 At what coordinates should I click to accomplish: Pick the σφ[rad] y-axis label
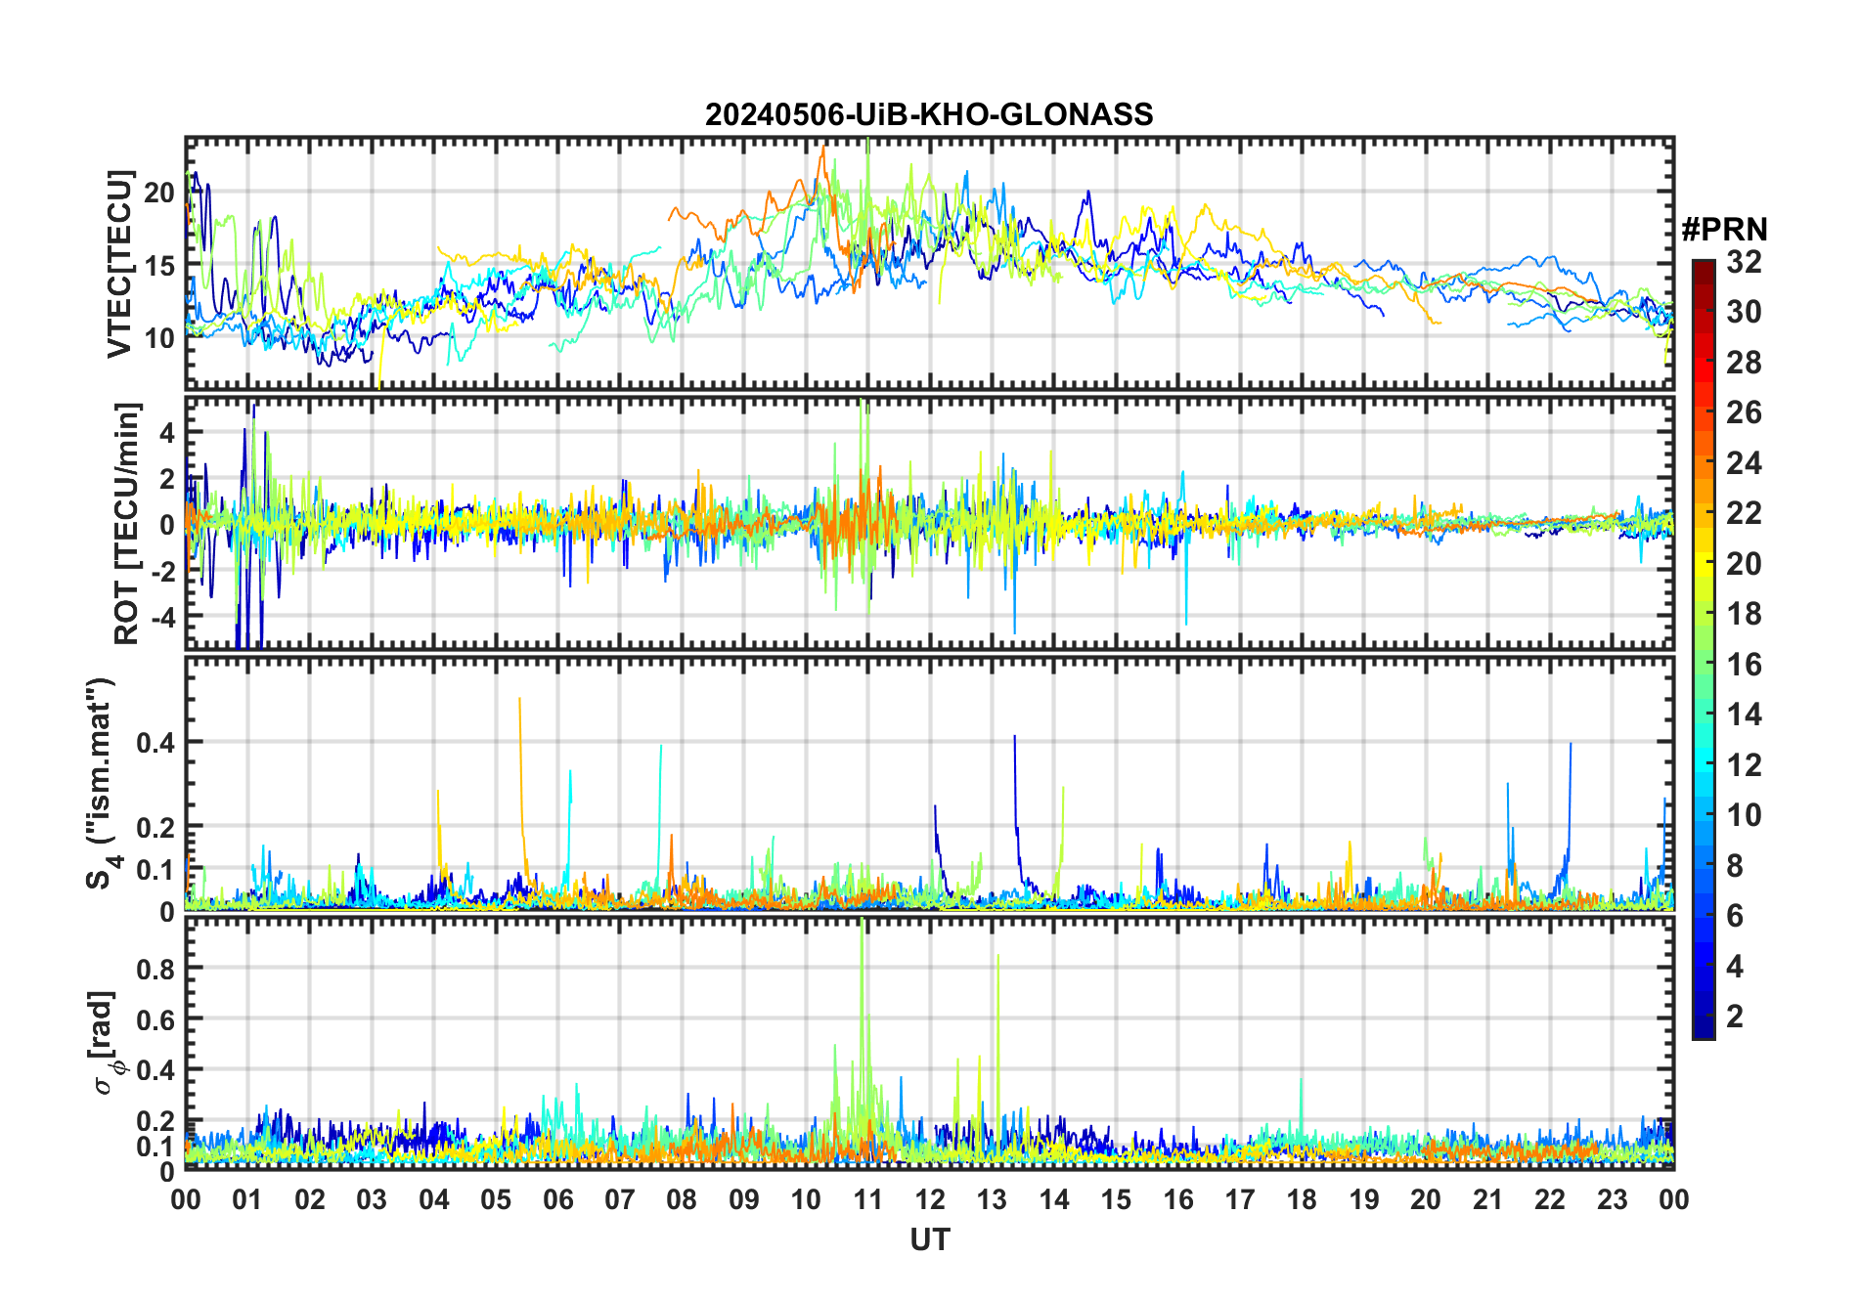pos(106,1043)
